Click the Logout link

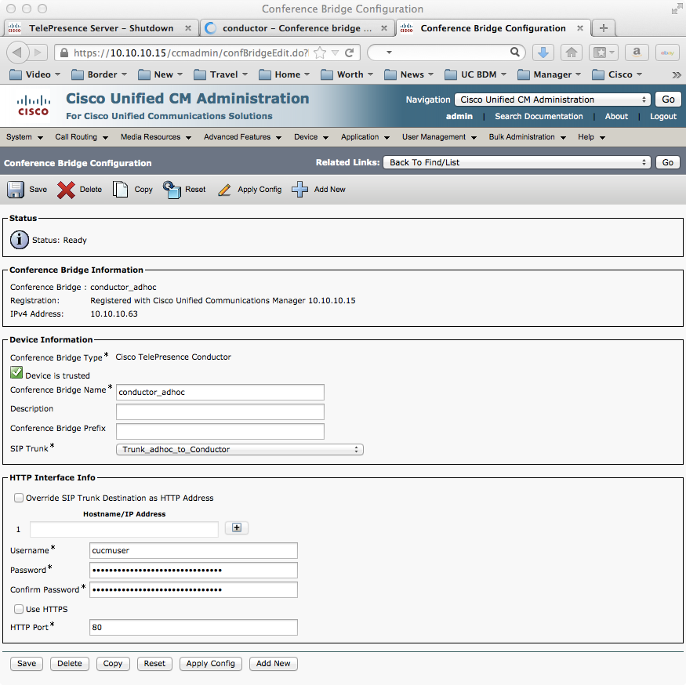tap(662, 116)
